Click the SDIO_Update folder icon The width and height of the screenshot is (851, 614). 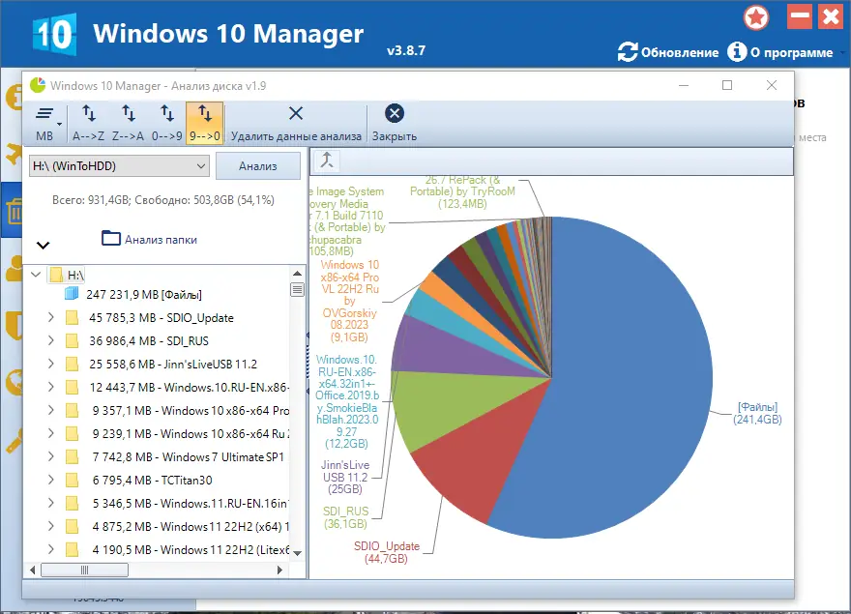pyautogui.click(x=72, y=317)
